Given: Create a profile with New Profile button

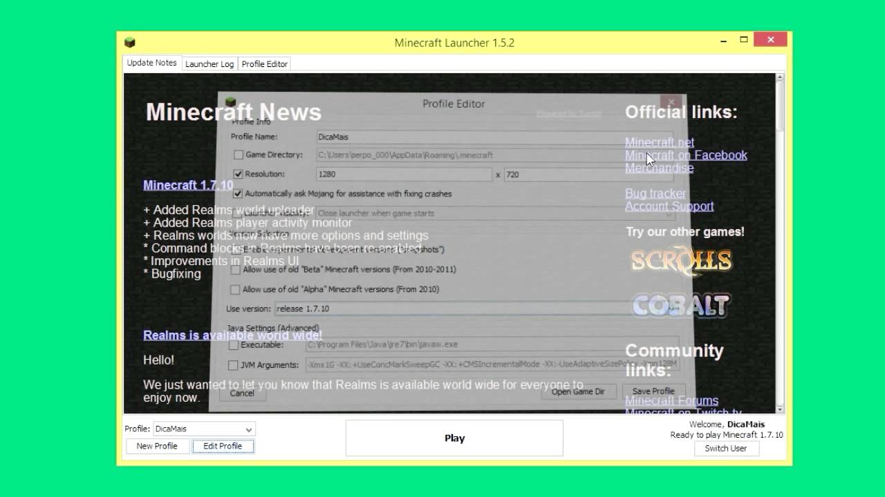Looking at the screenshot, I should pos(157,446).
